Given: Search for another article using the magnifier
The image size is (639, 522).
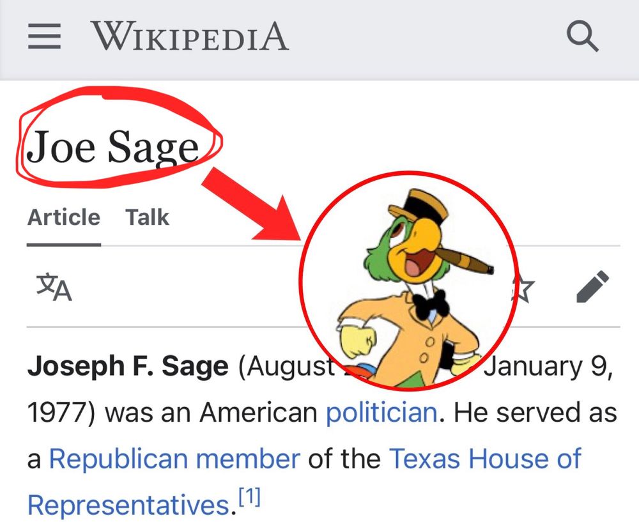Looking at the screenshot, I should click(x=582, y=37).
